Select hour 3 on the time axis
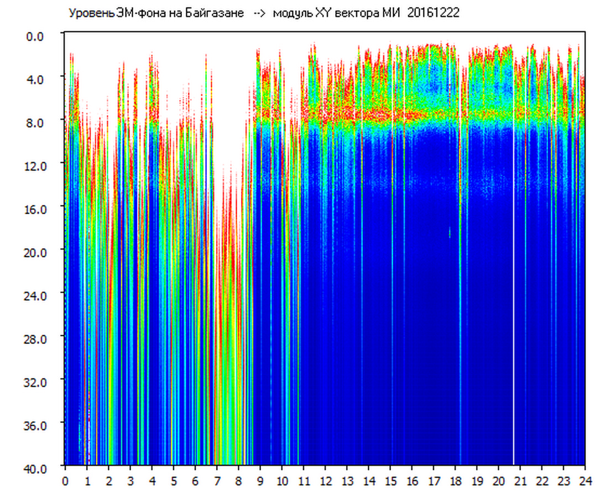The image size is (606, 497). point(130,480)
